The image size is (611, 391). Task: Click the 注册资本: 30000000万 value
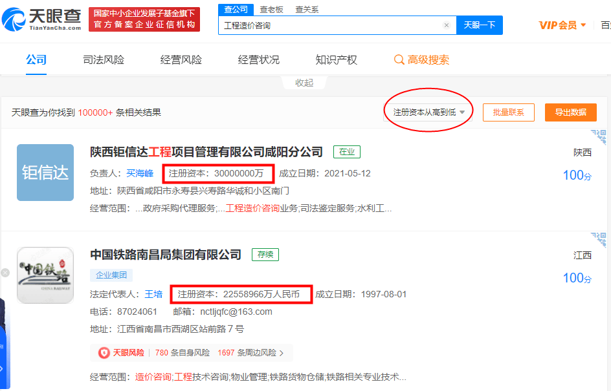coord(216,173)
